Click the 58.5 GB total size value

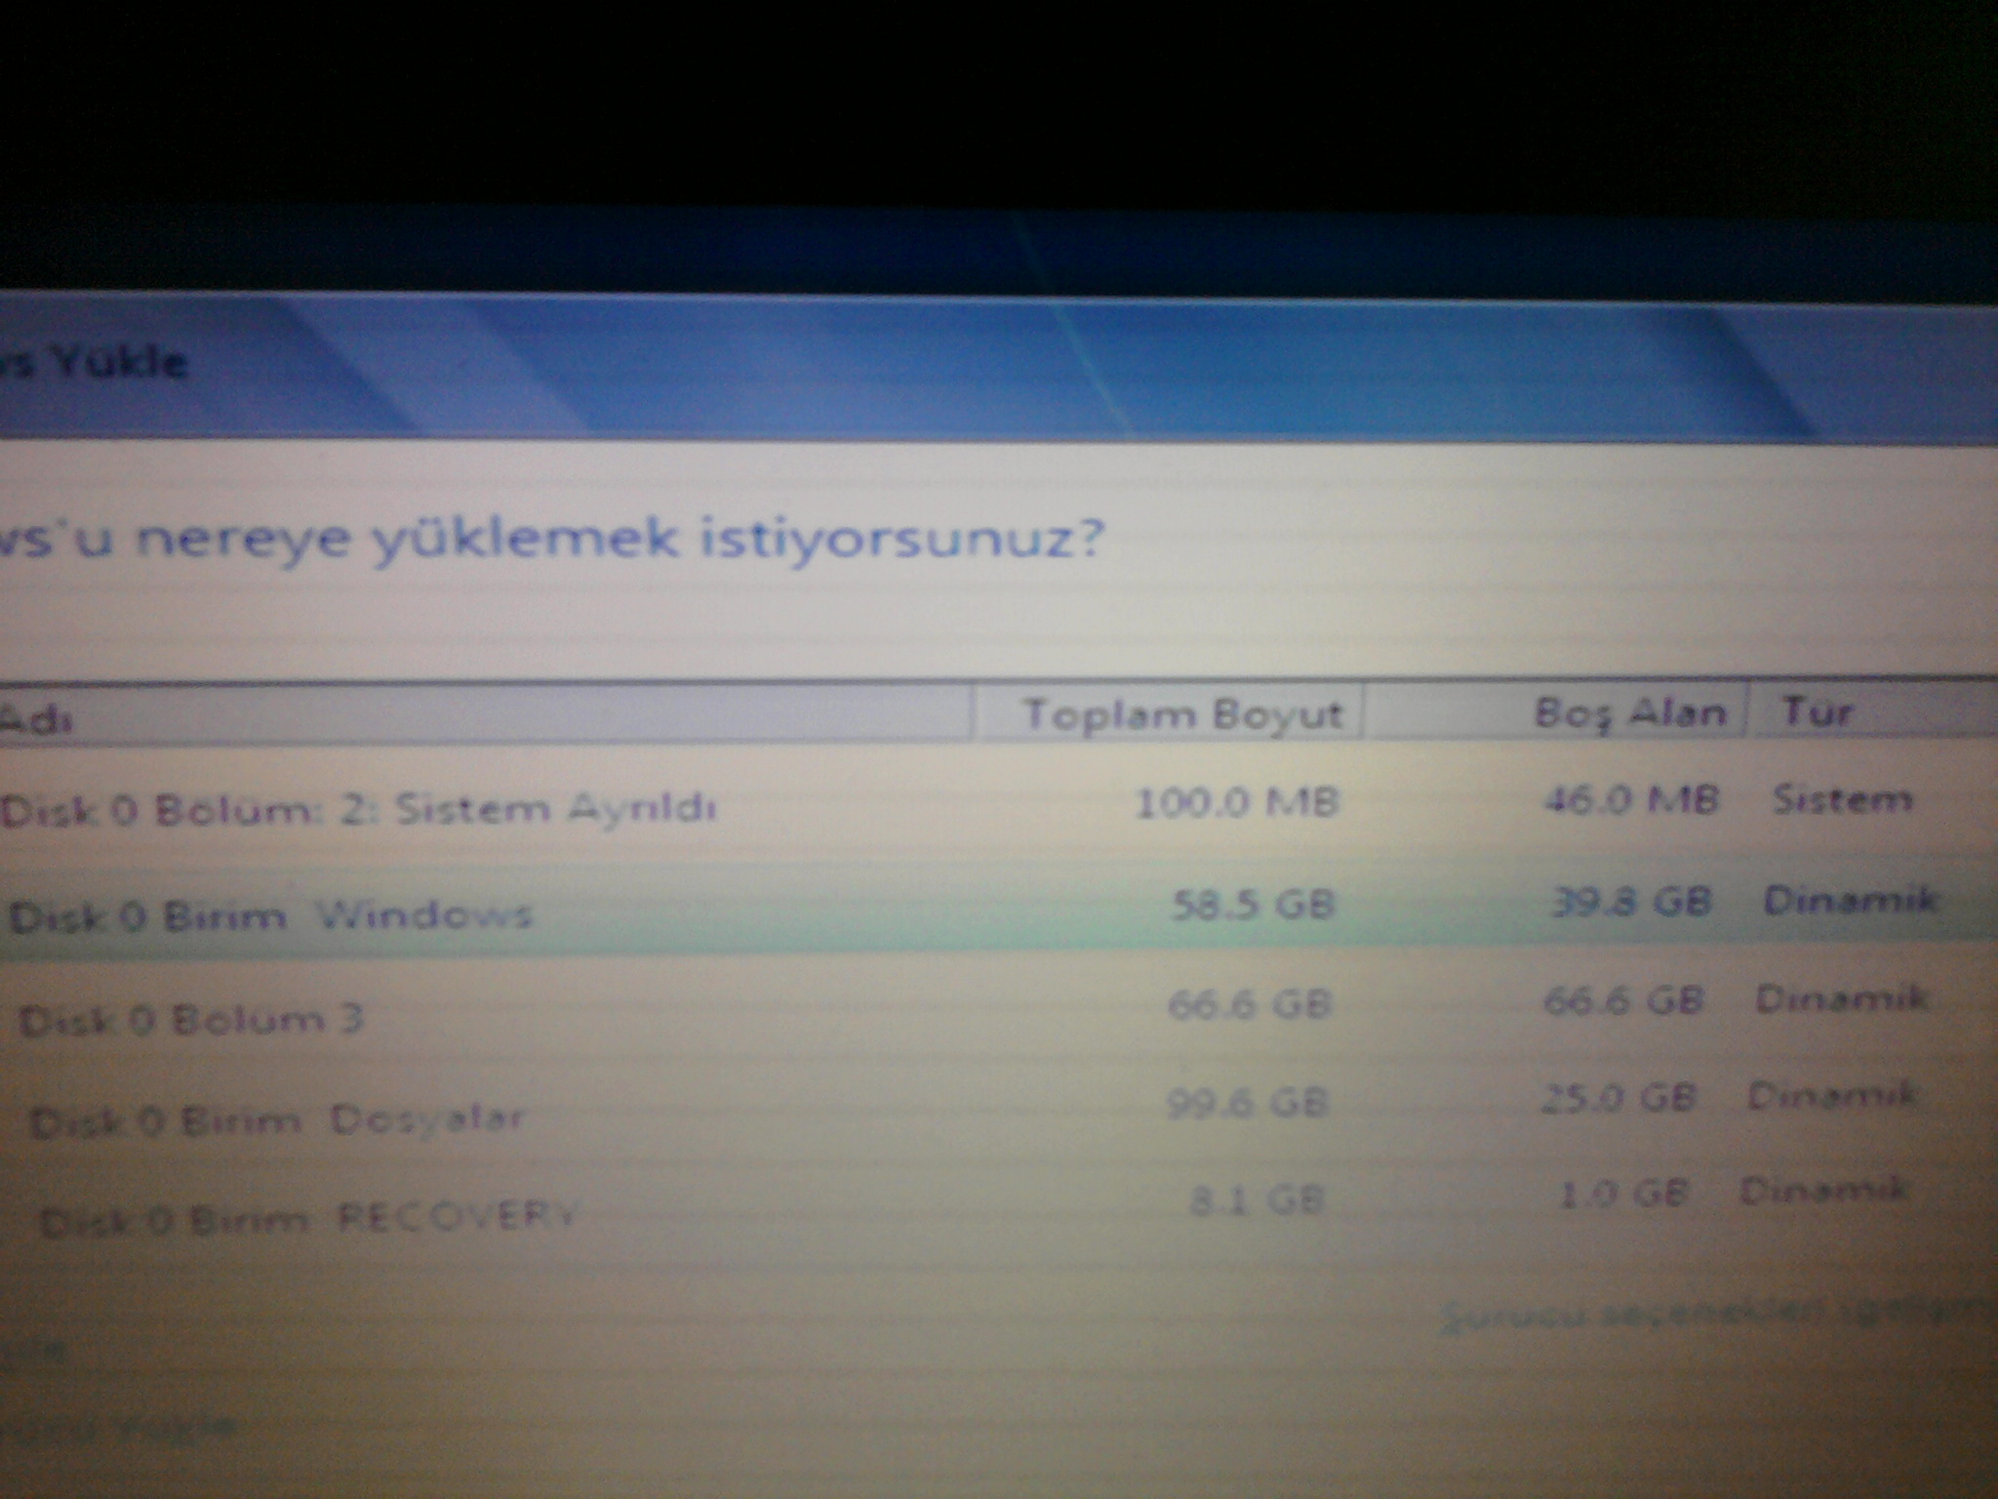pos(1253,905)
